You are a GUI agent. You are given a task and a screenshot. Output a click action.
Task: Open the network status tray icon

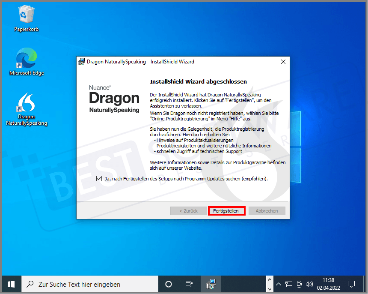[x=289, y=284]
